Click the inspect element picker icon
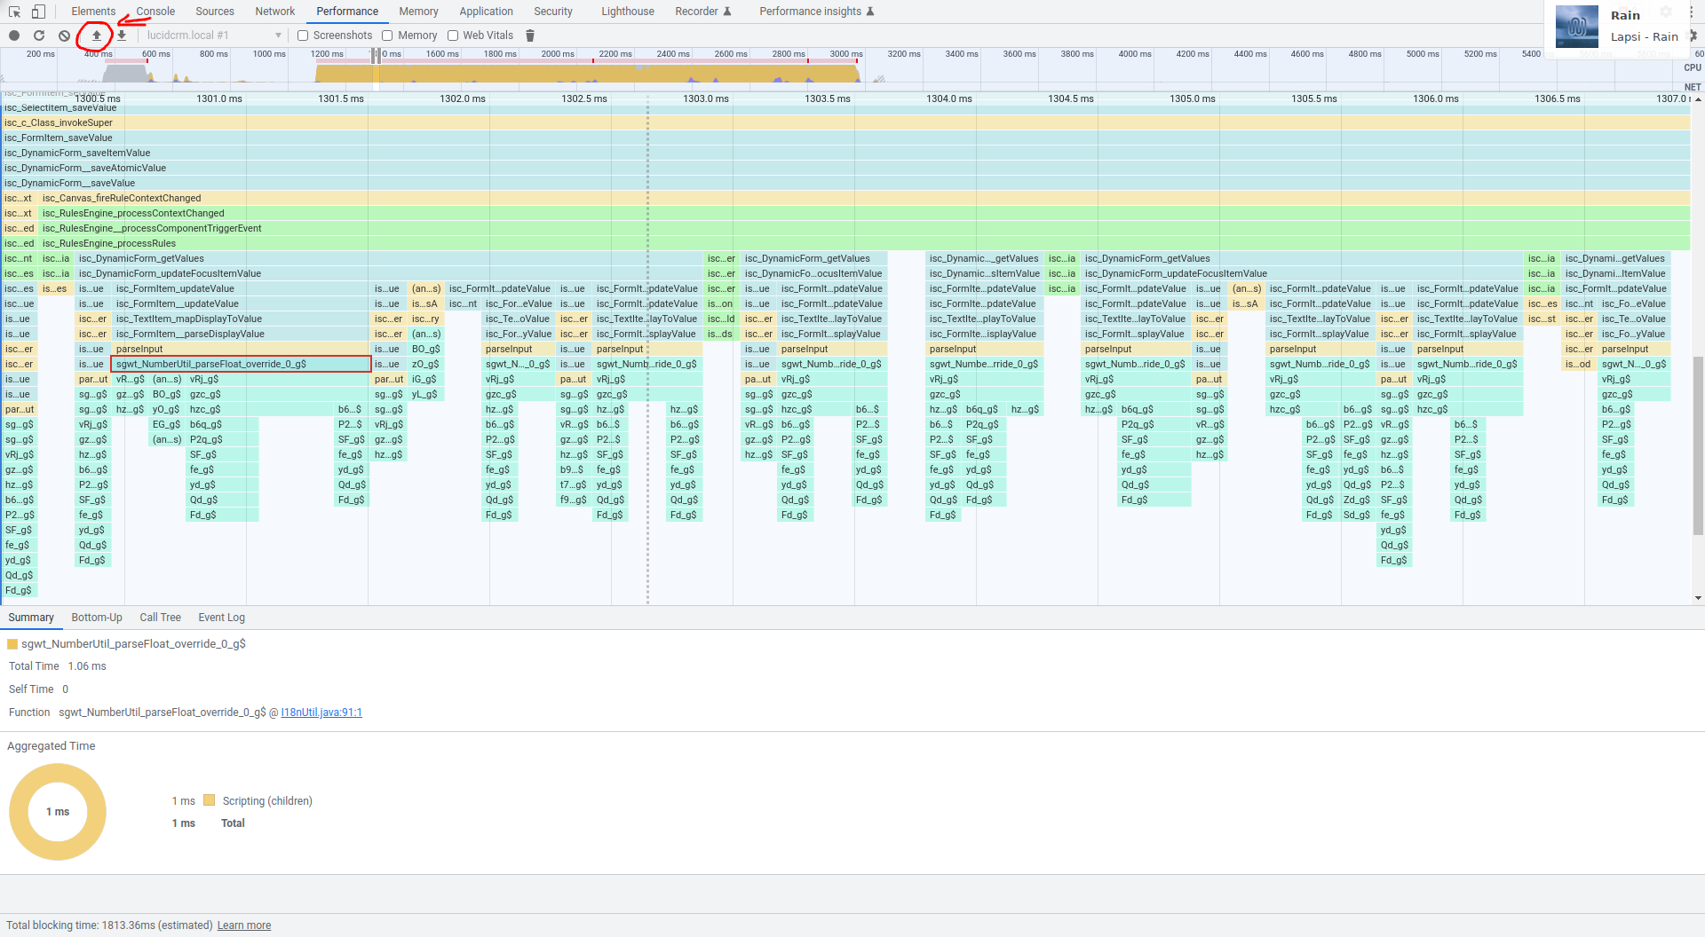Image resolution: width=1705 pixels, height=937 pixels. click(14, 12)
